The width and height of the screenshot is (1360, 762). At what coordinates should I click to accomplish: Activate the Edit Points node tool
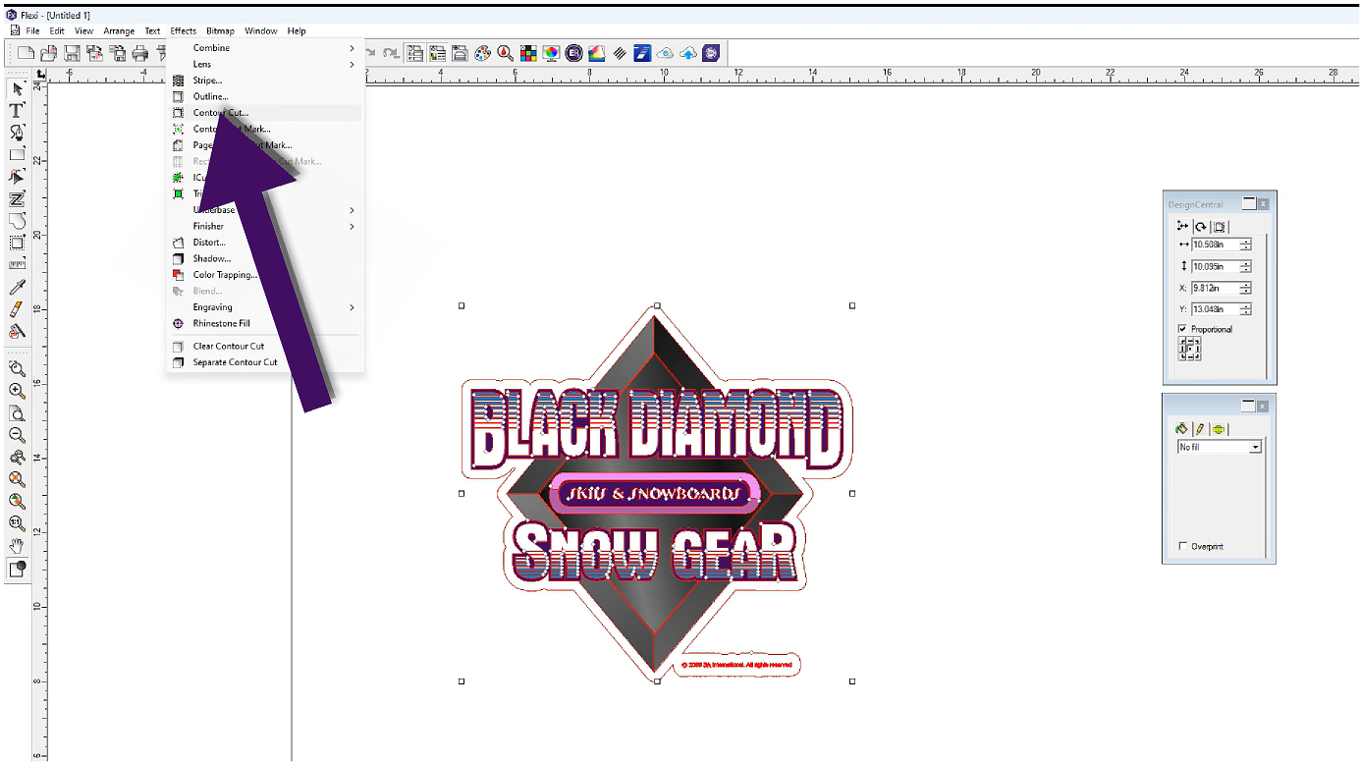click(x=17, y=177)
